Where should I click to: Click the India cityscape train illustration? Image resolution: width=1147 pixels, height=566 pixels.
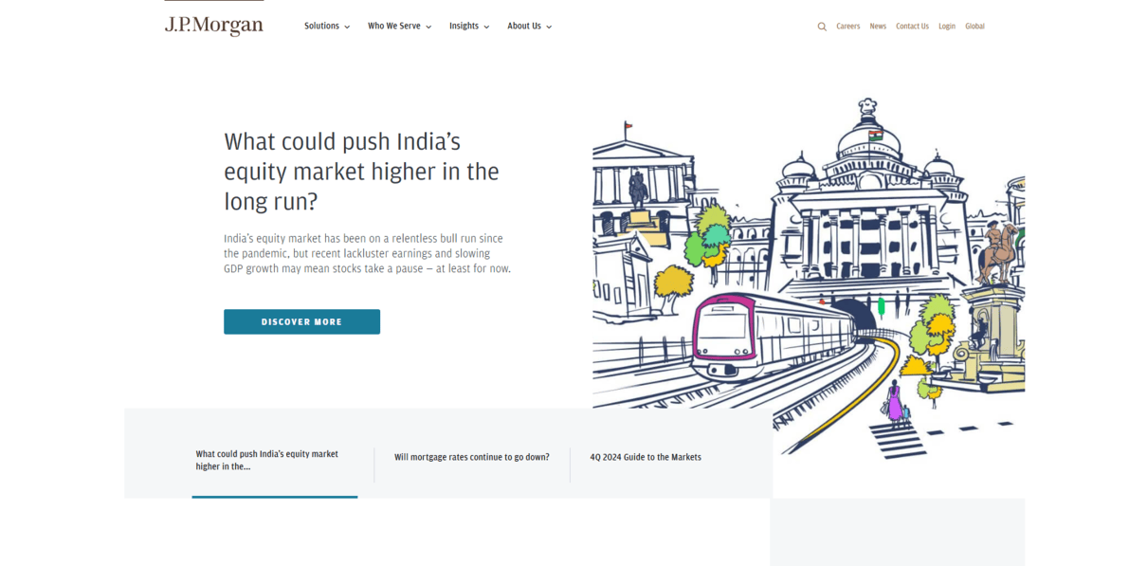[x=808, y=275]
